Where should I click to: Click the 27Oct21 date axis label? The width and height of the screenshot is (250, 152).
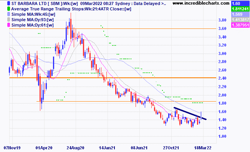[171, 148]
